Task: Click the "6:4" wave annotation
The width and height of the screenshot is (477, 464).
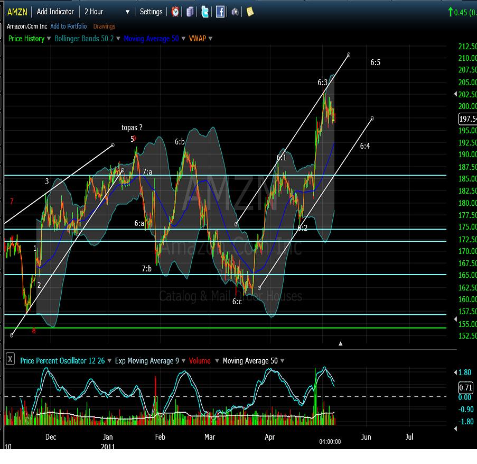Action: (365, 146)
